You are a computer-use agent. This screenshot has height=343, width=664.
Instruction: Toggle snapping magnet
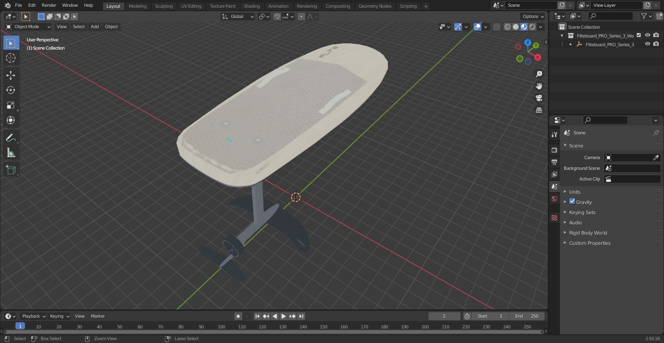(277, 17)
